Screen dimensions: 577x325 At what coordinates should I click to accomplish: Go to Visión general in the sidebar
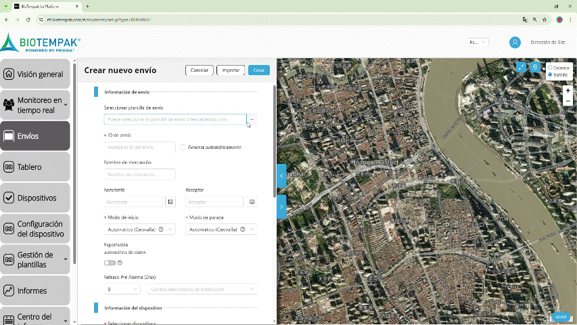(35, 74)
